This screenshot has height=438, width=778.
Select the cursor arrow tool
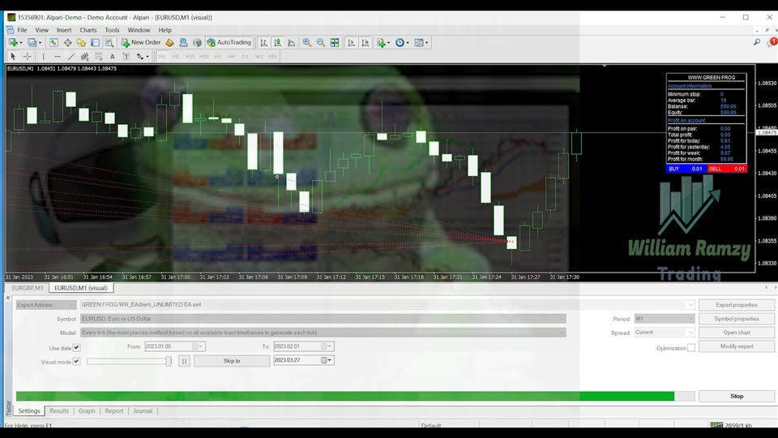point(14,57)
